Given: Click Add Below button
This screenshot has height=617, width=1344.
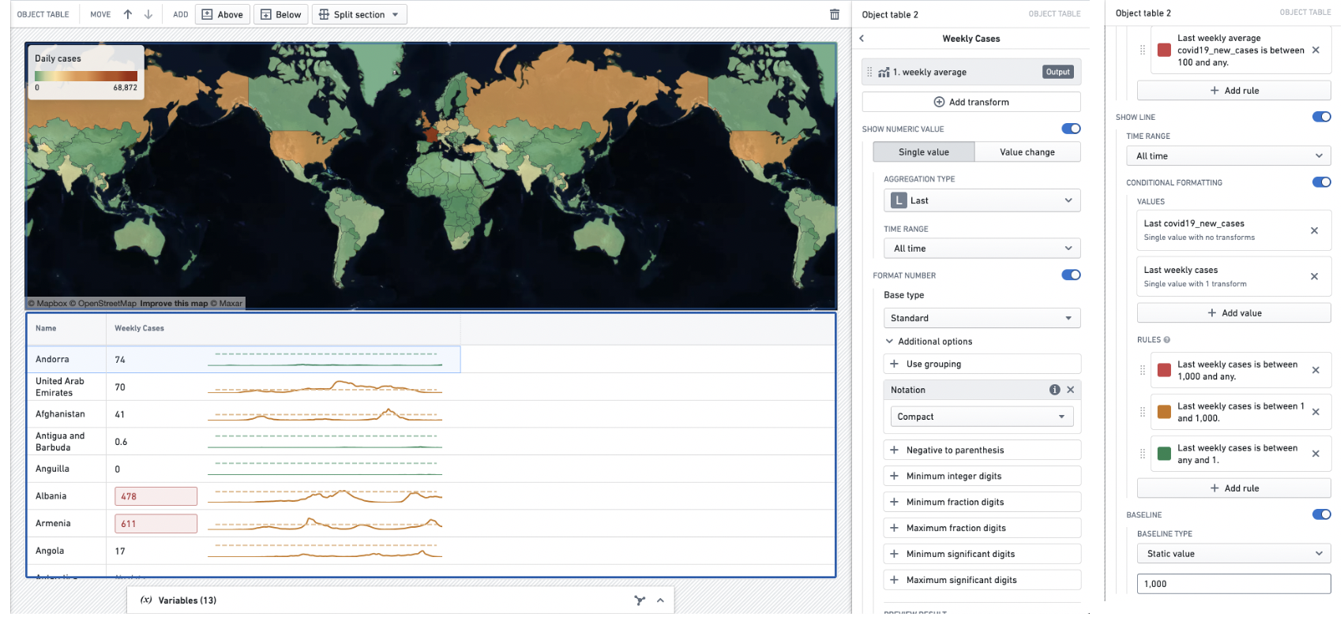Looking at the screenshot, I should tap(281, 14).
